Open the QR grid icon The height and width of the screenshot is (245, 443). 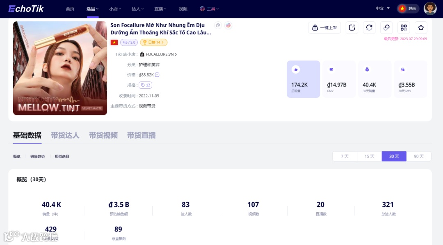[404, 27]
